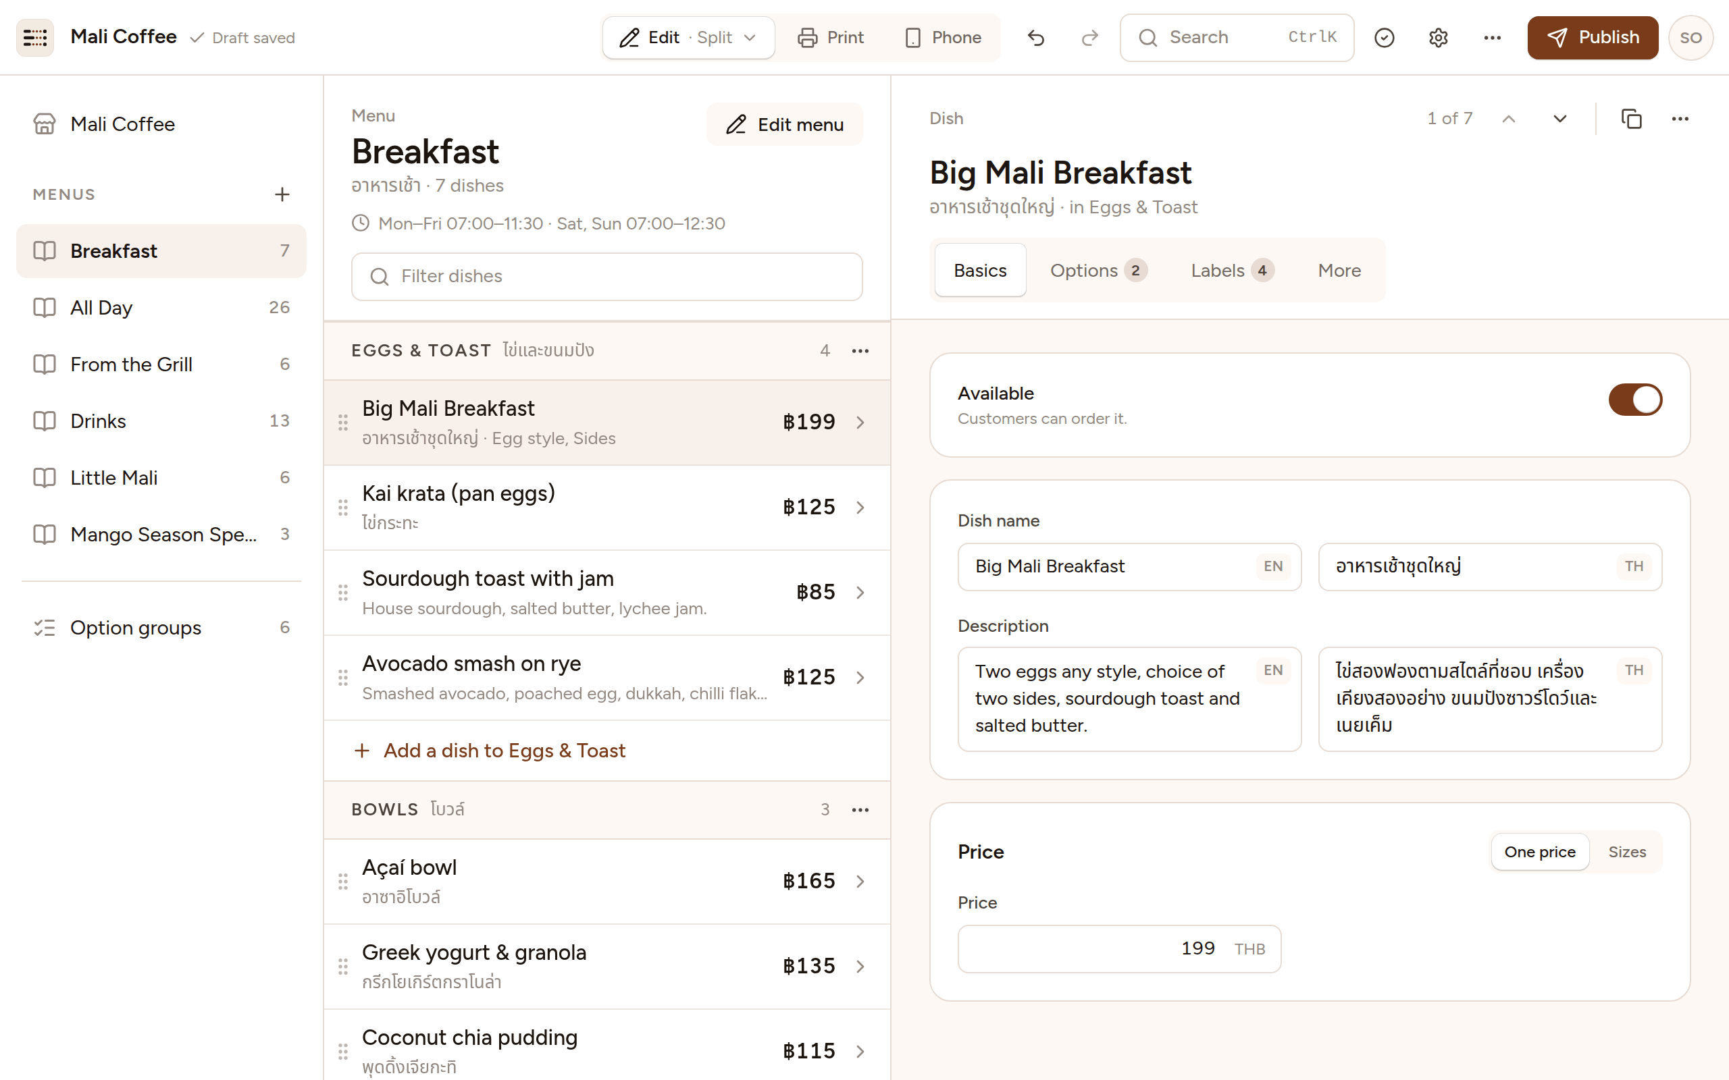This screenshot has width=1729, height=1080.
Task: Open the Edit Split mode dropdown
Action: pyautogui.click(x=688, y=37)
